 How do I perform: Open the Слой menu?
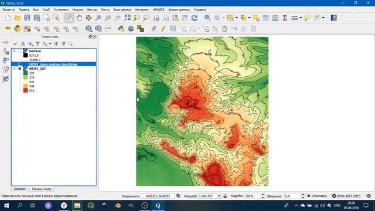click(x=46, y=9)
